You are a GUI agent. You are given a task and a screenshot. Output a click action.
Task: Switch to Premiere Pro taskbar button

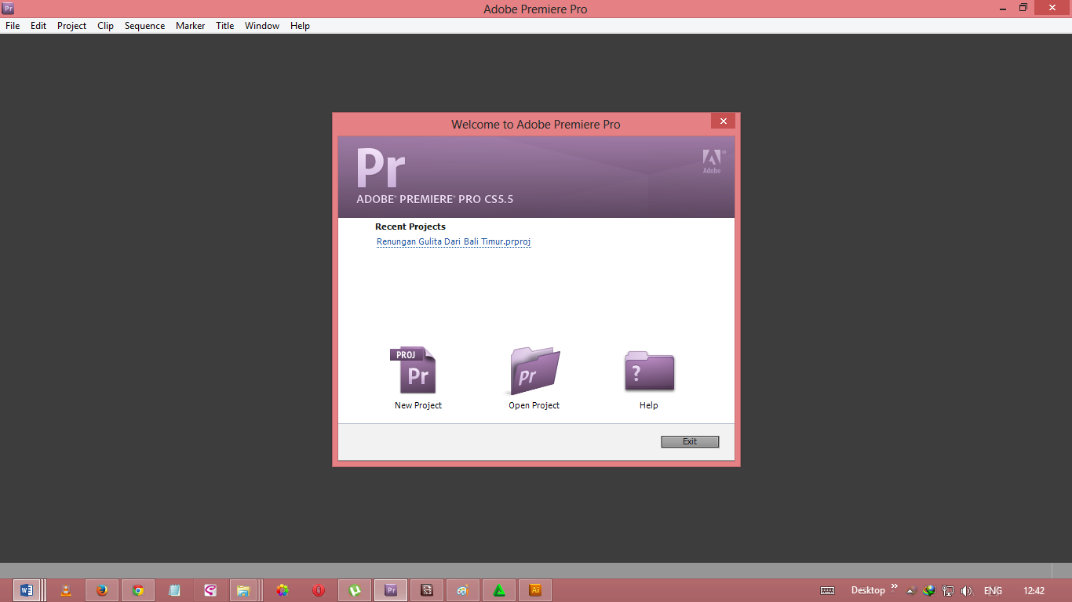[391, 590]
